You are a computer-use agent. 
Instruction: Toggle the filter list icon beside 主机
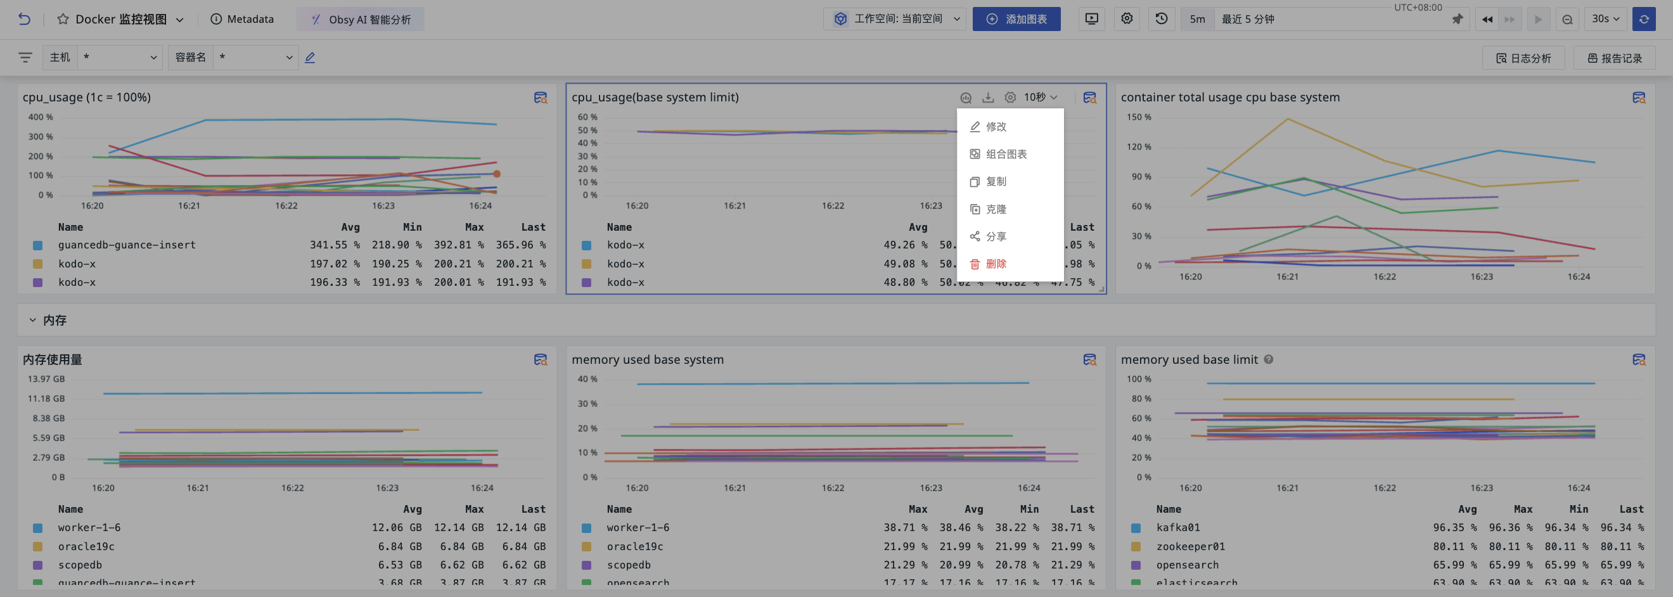pyautogui.click(x=25, y=58)
